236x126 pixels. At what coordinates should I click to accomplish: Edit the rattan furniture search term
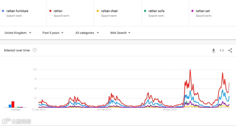17,11
